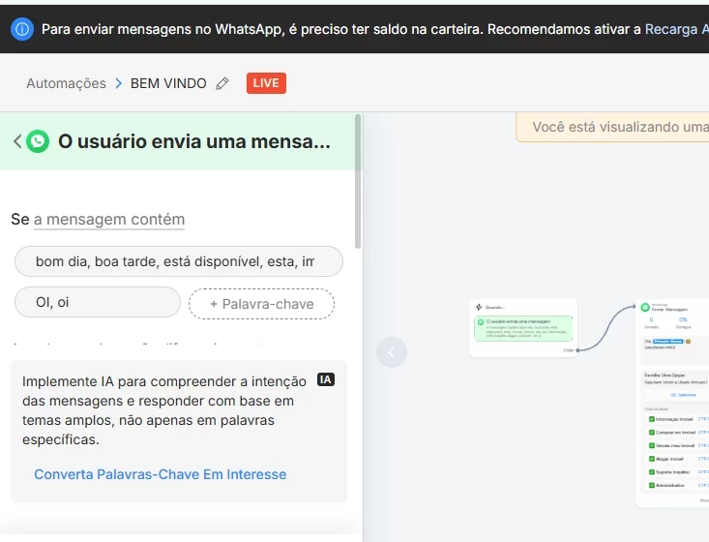
Task: Click the keyword field starting with 'bom dia, boa tarde'
Action: pyautogui.click(x=179, y=261)
